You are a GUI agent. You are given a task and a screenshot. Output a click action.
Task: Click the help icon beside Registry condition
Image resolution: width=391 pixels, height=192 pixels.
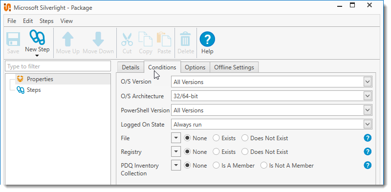pos(368,151)
